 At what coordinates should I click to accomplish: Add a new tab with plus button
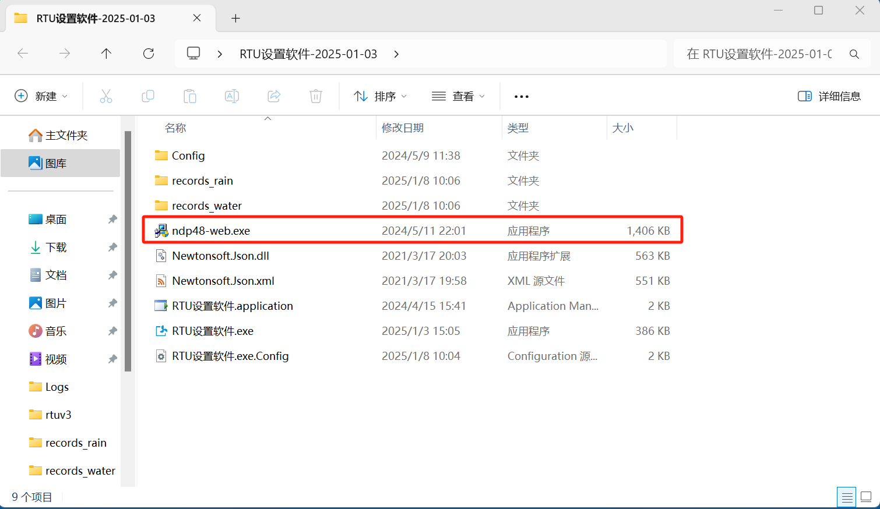(235, 18)
